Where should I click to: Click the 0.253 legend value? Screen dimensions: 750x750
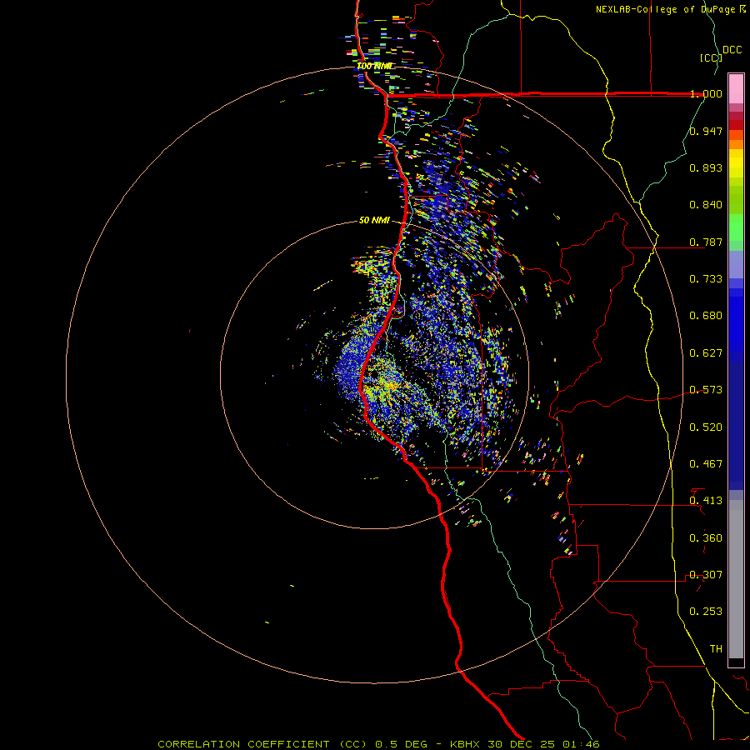[x=706, y=612]
